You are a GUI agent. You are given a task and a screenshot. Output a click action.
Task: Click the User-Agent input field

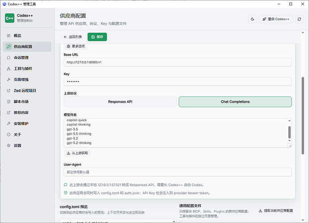177,172
